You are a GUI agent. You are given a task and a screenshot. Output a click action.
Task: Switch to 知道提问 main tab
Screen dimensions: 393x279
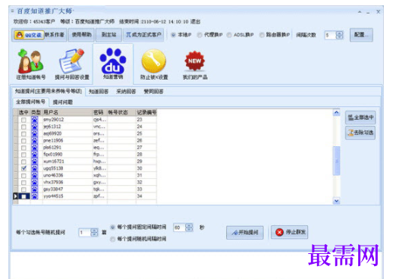click(48, 91)
